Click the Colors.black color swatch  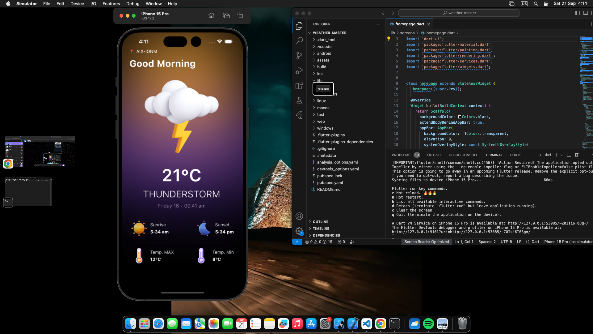[460, 117]
